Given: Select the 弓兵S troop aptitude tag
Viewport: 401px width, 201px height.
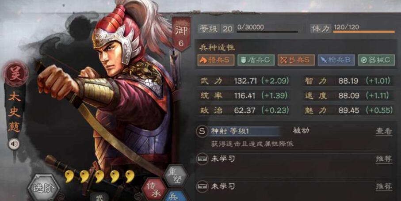Looking at the screenshot, I should tap(296, 60).
